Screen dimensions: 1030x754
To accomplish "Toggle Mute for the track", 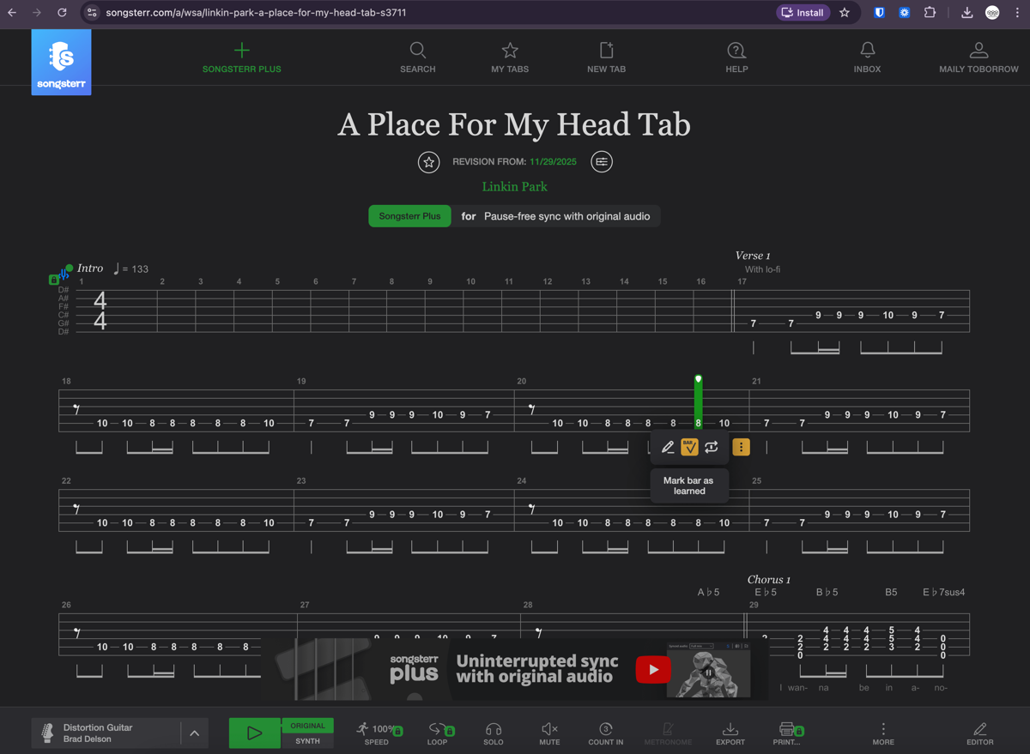I will pos(549,733).
